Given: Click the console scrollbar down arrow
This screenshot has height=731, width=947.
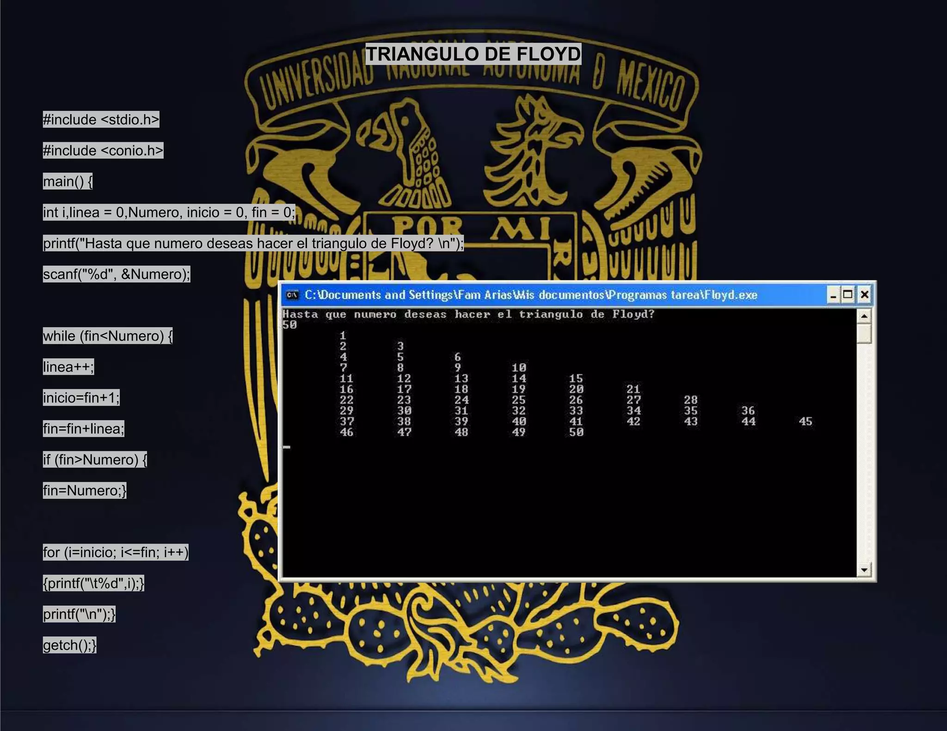Looking at the screenshot, I should point(864,570).
